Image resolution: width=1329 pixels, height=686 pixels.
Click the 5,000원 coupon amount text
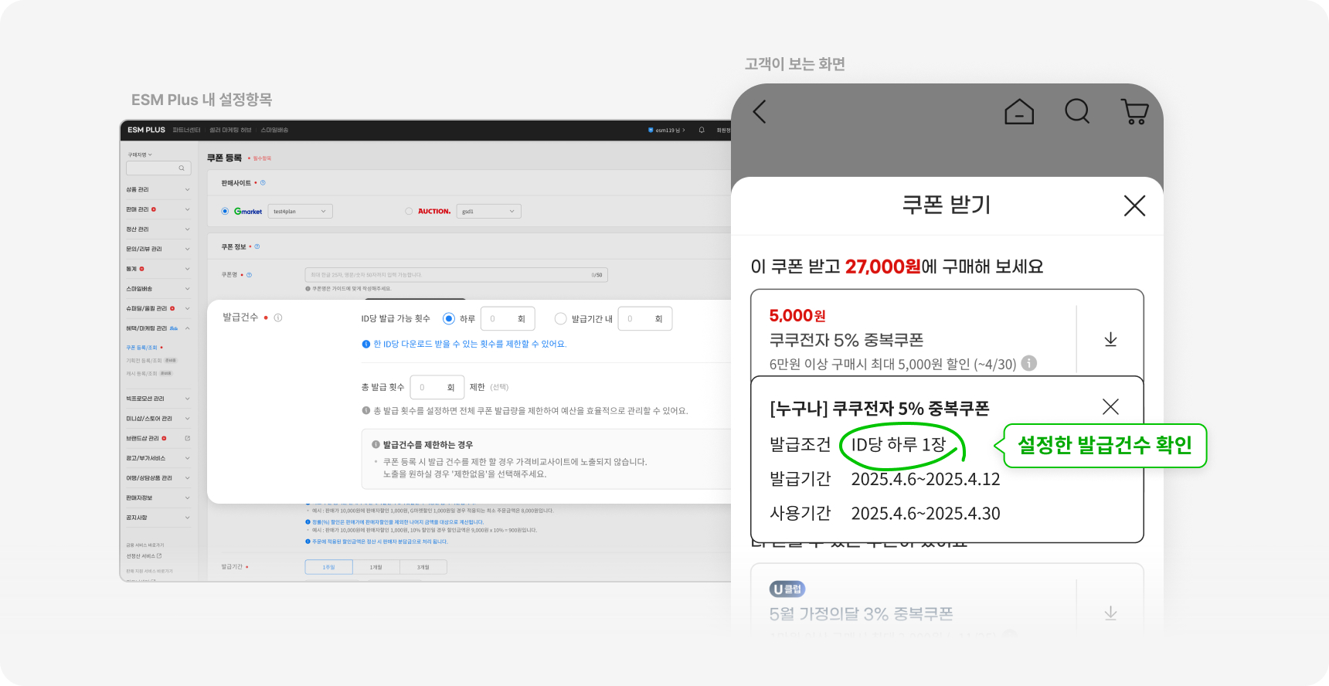point(797,315)
